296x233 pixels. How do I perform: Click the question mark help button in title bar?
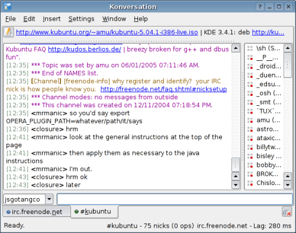(260, 7)
